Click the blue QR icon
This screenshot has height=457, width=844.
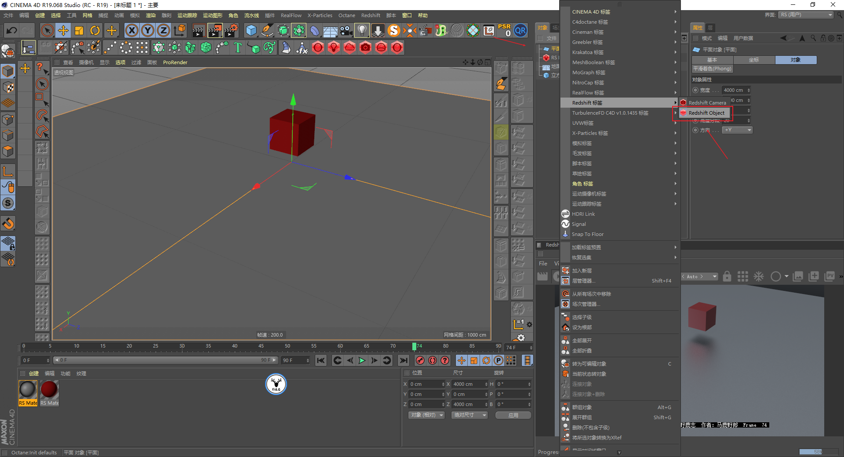point(520,30)
